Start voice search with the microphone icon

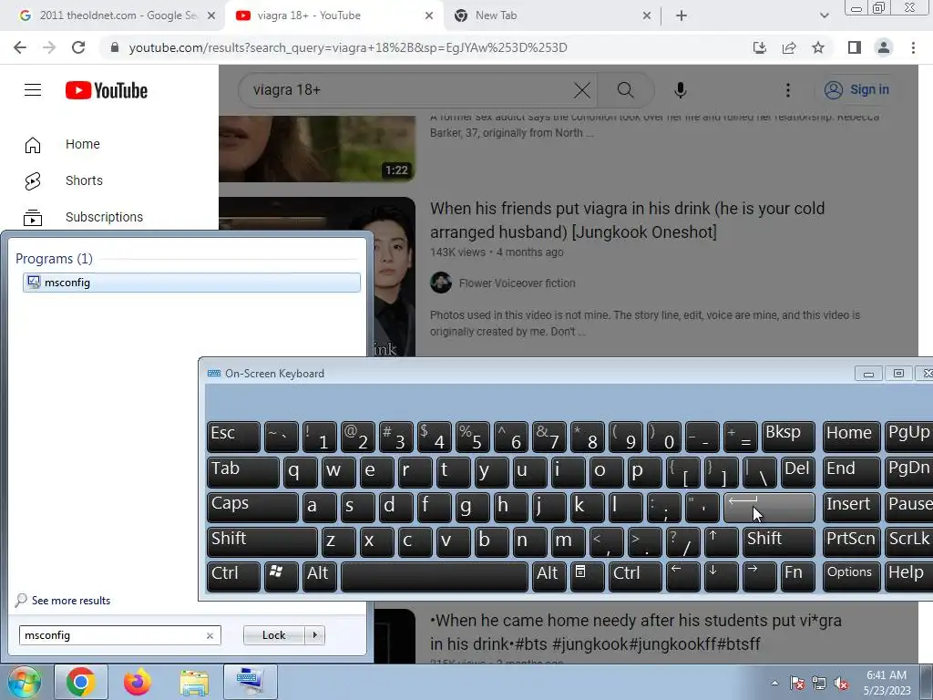click(x=680, y=90)
